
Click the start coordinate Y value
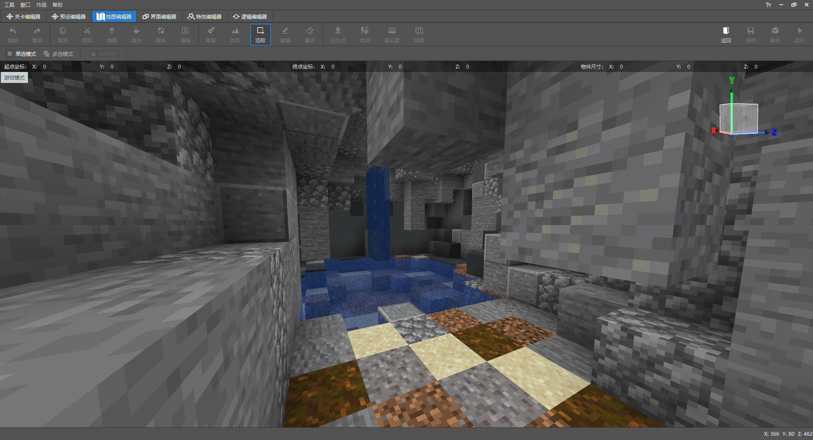pyautogui.click(x=112, y=66)
